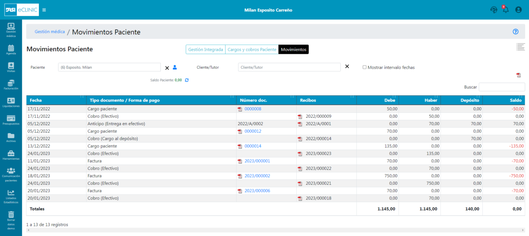Click the -750,00 saldo value

(x=516, y=176)
